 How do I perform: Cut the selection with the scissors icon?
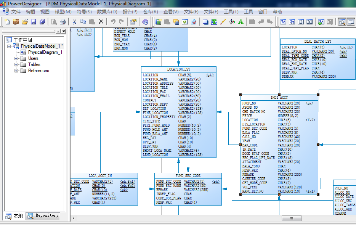coord(74,22)
